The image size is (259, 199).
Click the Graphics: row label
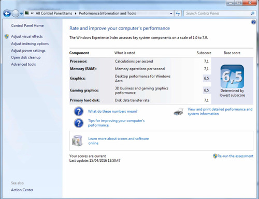(78, 79)
